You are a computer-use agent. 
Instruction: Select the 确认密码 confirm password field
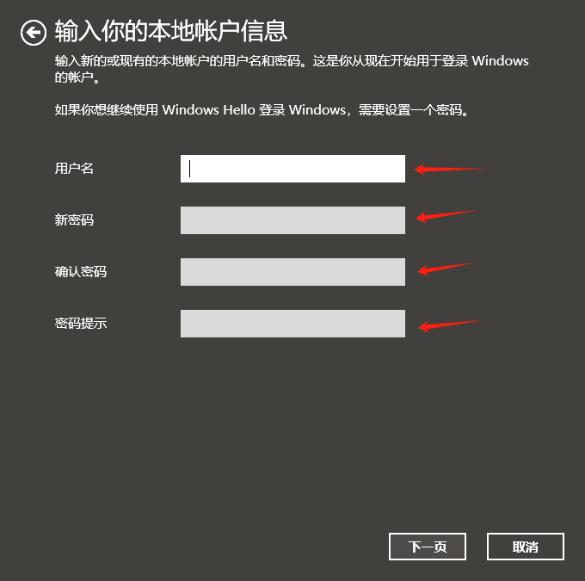292,272
